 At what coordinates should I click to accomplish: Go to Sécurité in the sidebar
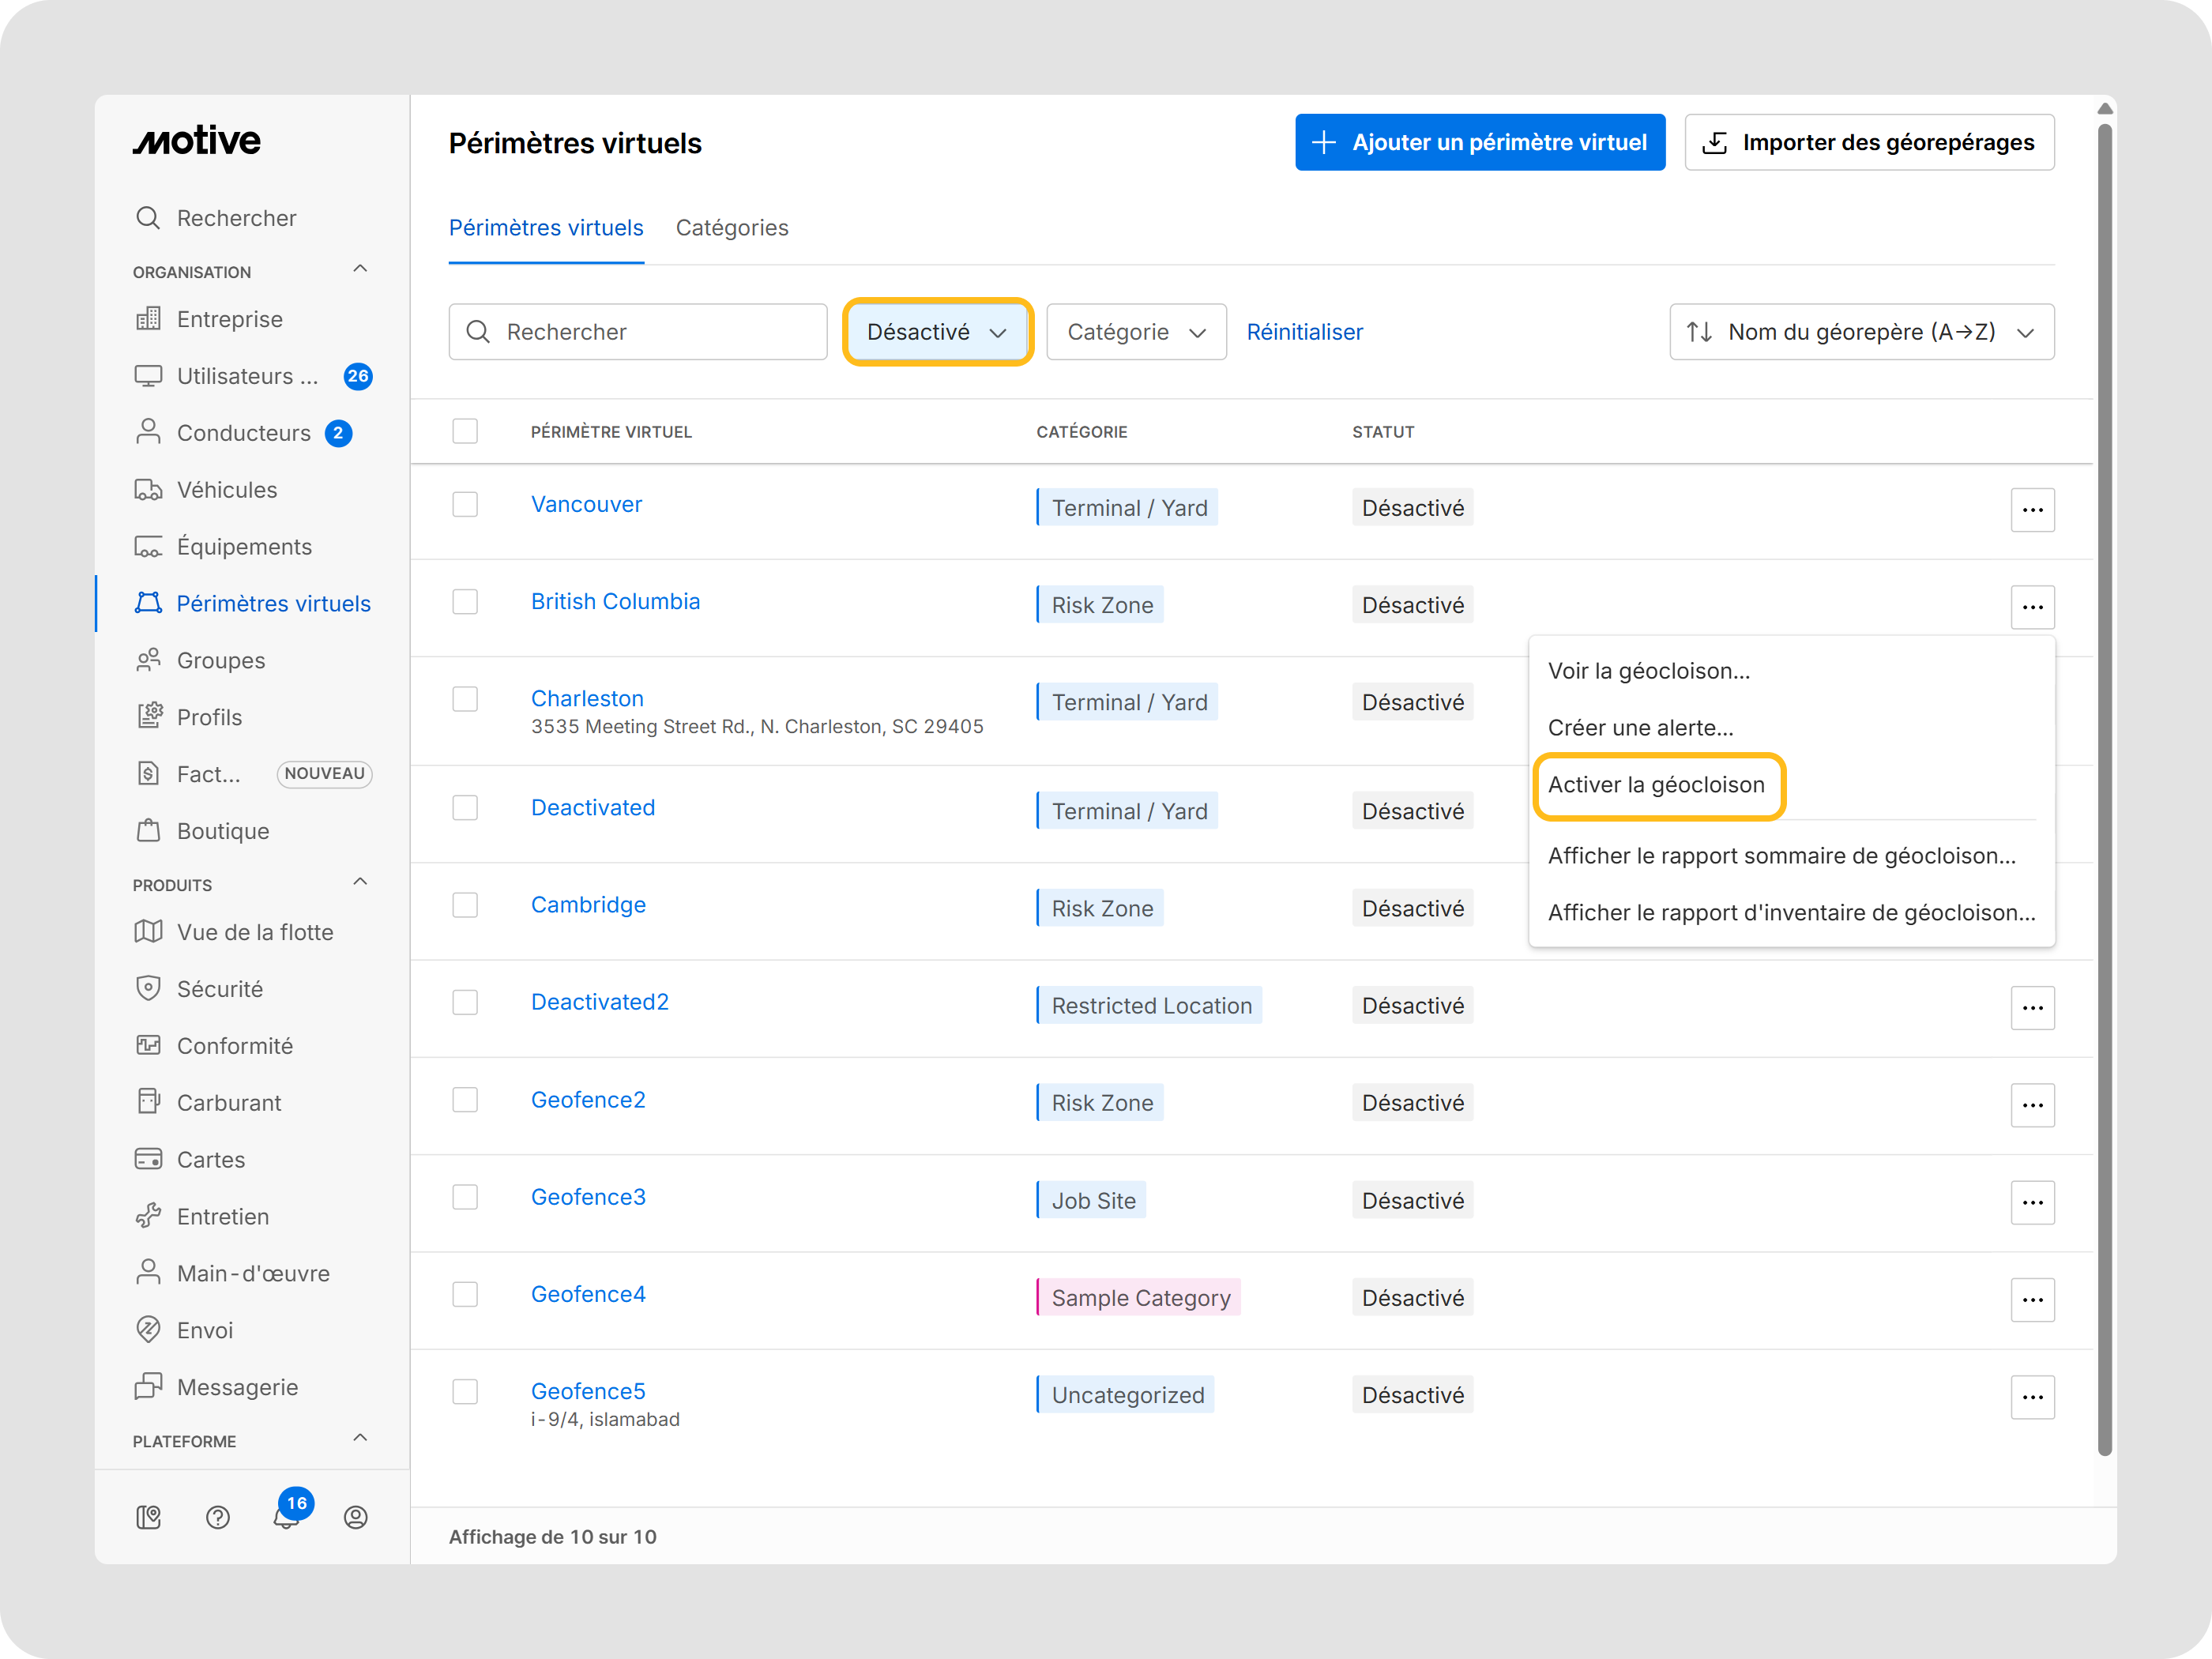[x=219, y=989]
